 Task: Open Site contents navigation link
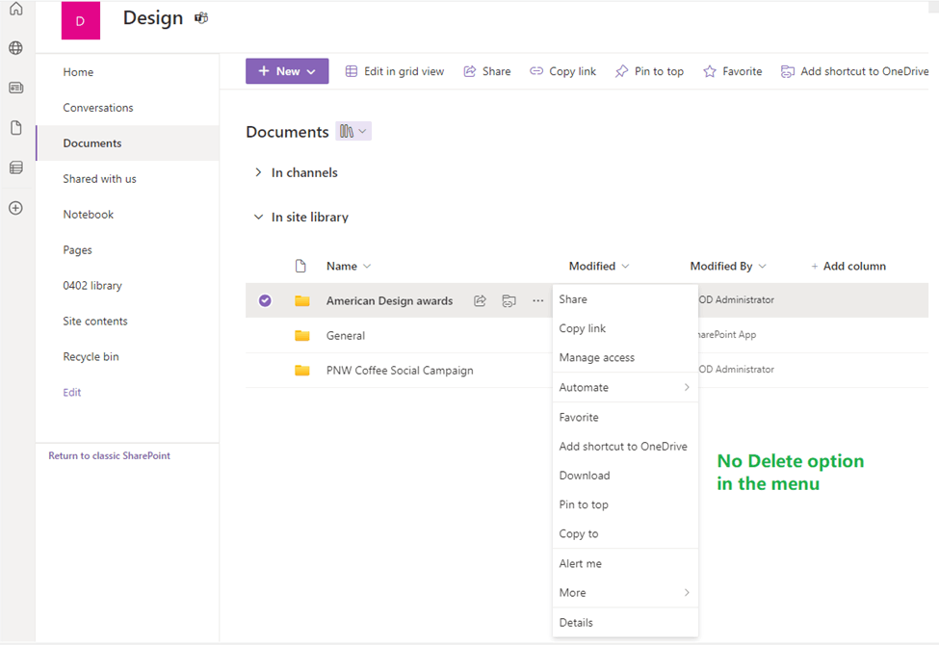point(95,321)
